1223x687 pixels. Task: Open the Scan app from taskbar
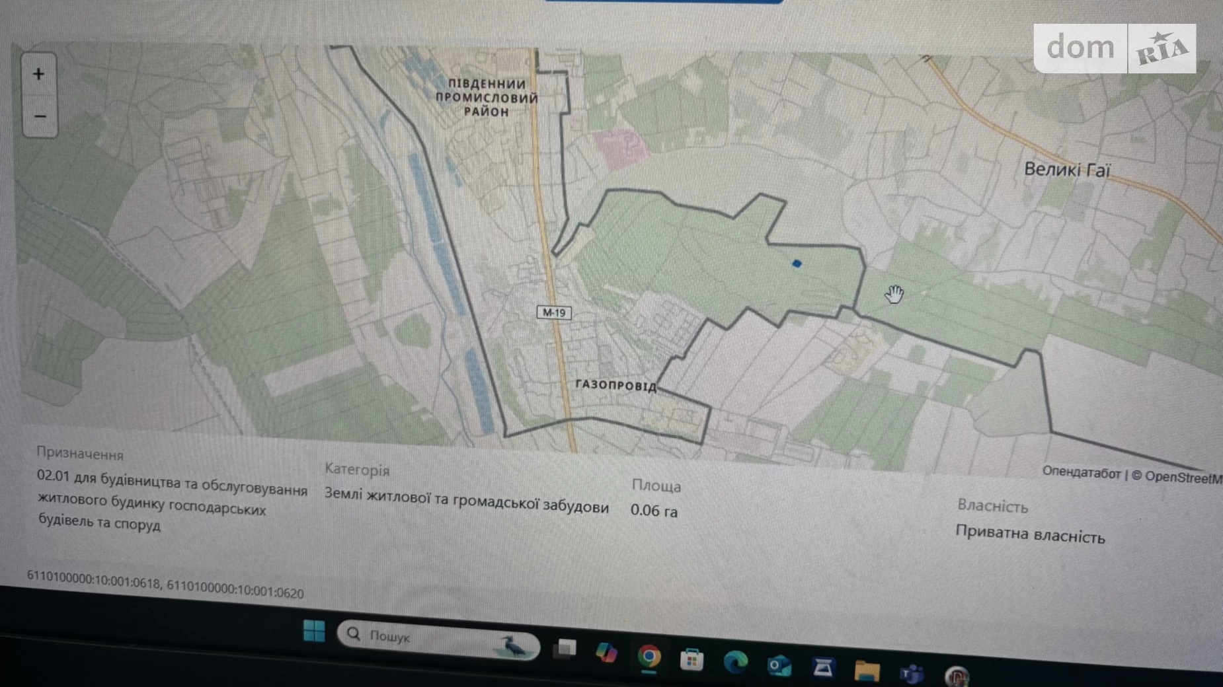[x=822, y=668]
